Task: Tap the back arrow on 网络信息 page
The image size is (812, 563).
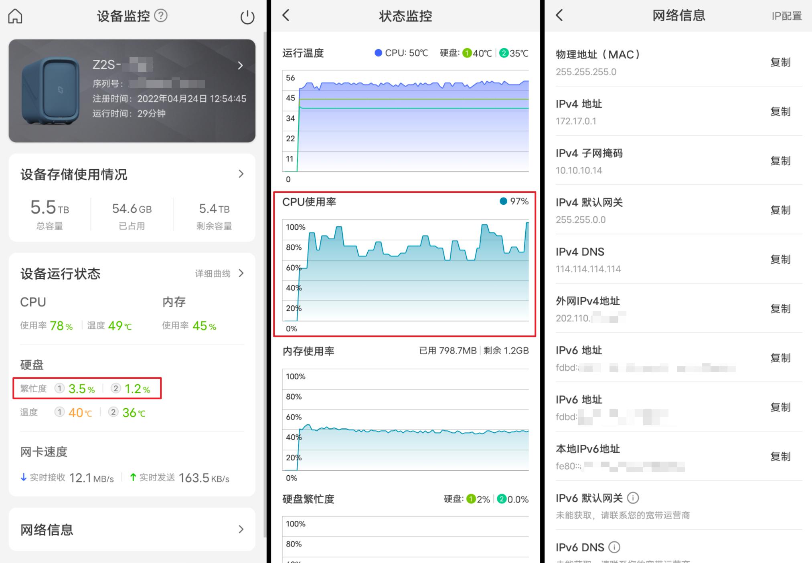Action: 558,16
